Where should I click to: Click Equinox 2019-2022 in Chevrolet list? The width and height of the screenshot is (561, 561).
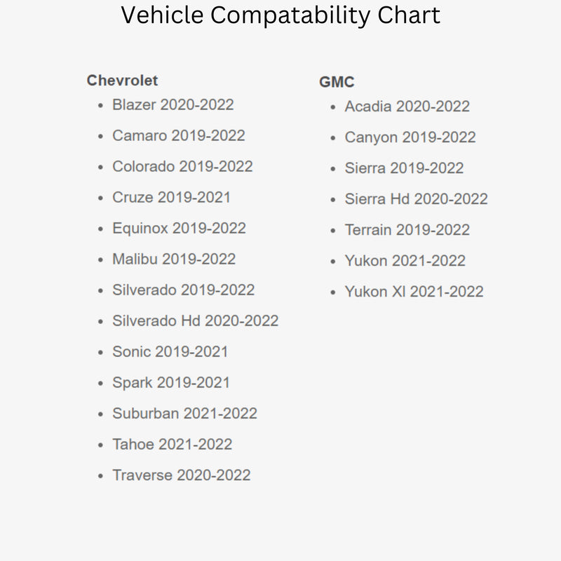click(x=179, y=229)
